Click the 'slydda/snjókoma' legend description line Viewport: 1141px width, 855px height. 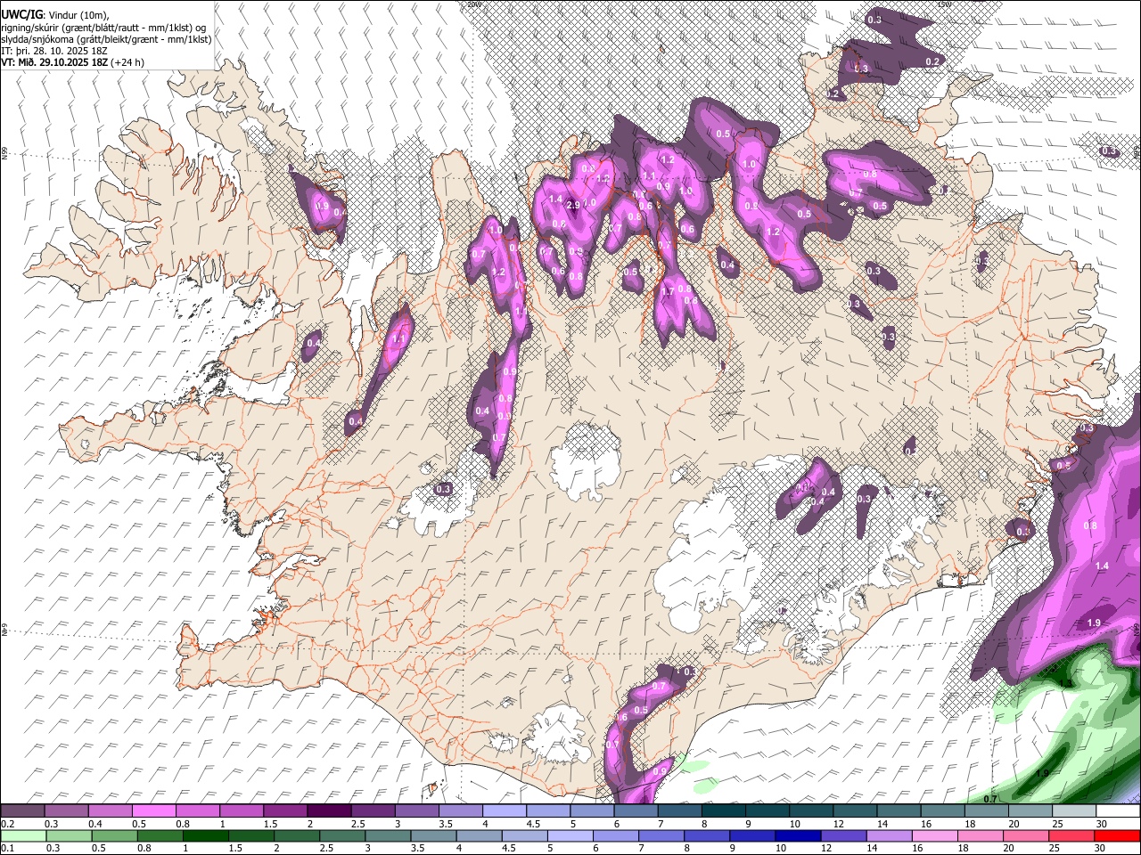106,39
